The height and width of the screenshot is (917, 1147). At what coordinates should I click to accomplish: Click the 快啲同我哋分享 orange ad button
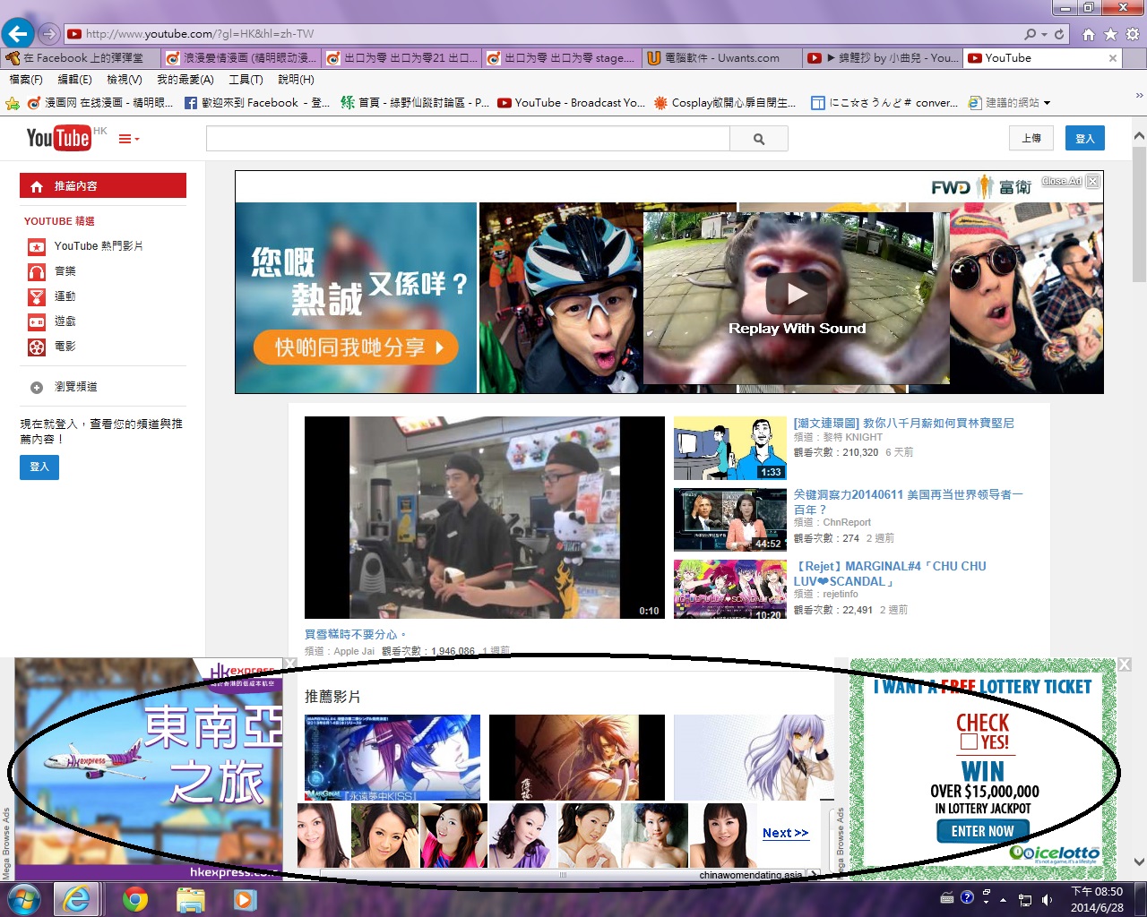click(356, 347)
